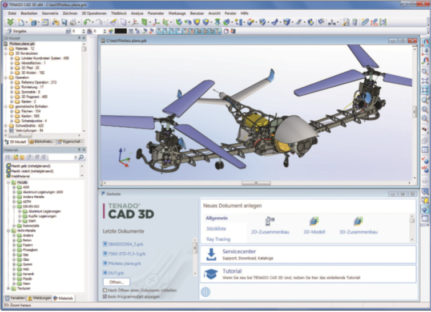
Task: Expand the Materials : 12 tree node
Action: [6, 48]
